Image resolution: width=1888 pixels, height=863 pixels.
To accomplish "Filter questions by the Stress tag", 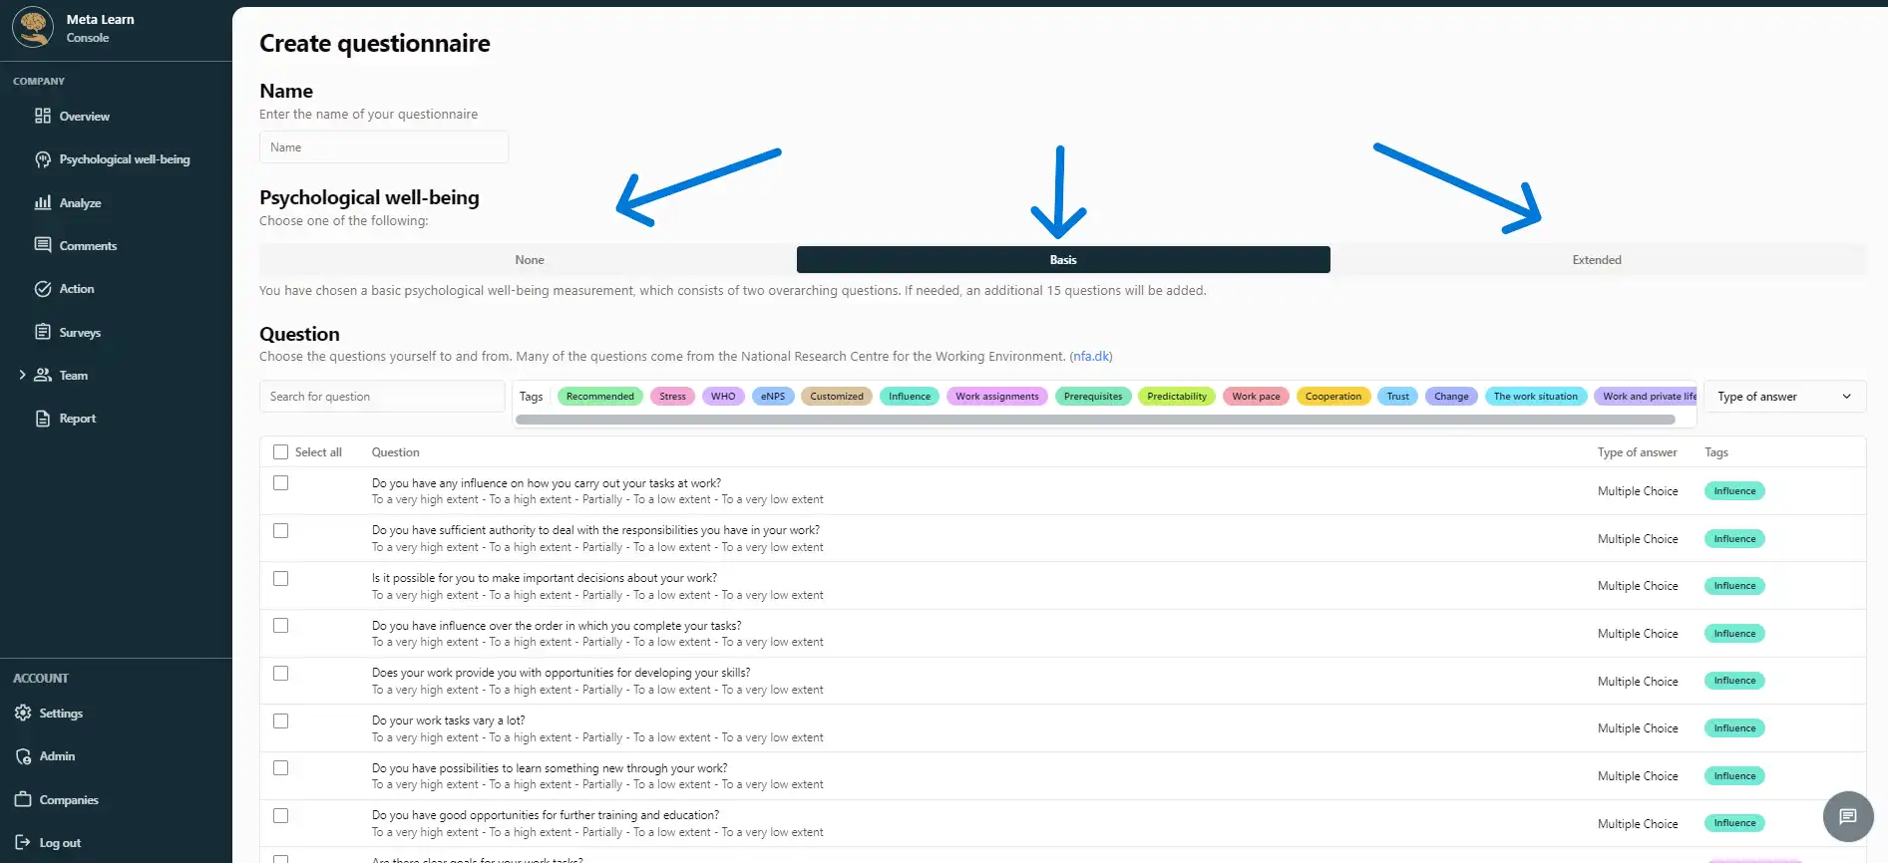I will 672,397.
